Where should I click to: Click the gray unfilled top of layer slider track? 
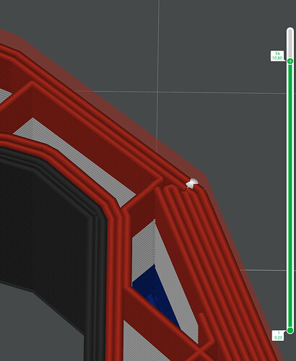(290, 43)
